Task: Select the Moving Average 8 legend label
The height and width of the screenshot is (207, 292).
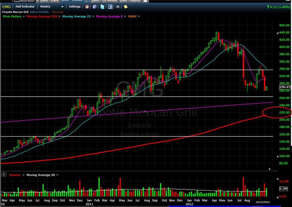Action: click(x=109, y=16)
